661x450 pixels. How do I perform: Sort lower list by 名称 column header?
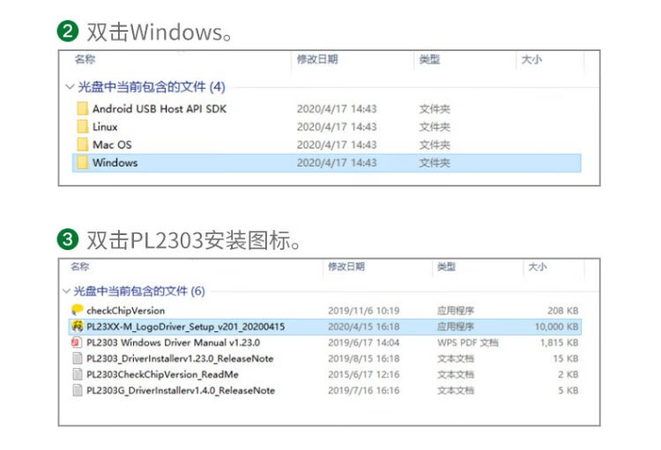click(x=80, y=266)
